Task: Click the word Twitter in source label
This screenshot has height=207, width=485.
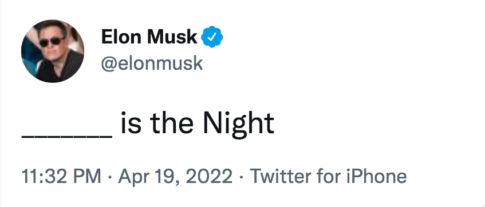Action: 281,176
